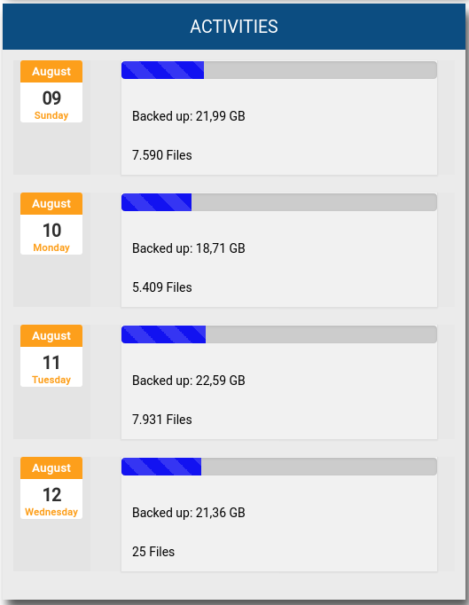Click the blue progress bar for August 10
The height and width of the screenshot is (605, 469).
pos(157,202)
